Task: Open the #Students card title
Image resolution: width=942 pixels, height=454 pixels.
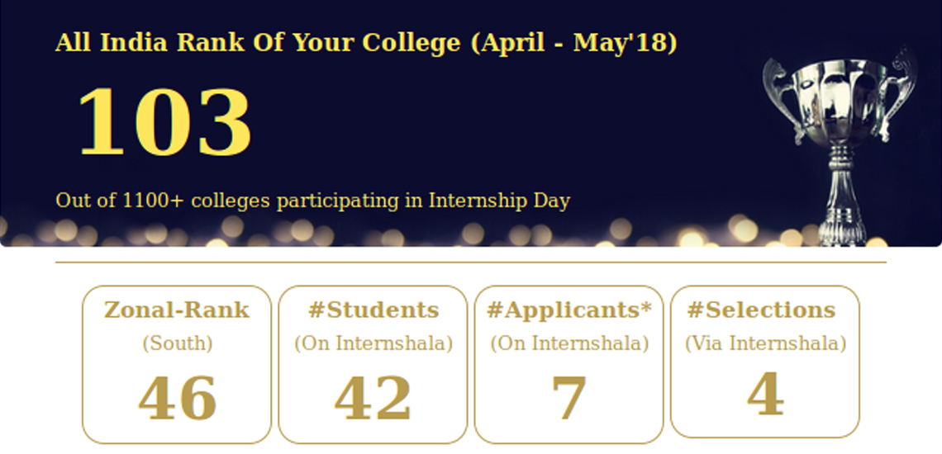Action: (373, 310)
